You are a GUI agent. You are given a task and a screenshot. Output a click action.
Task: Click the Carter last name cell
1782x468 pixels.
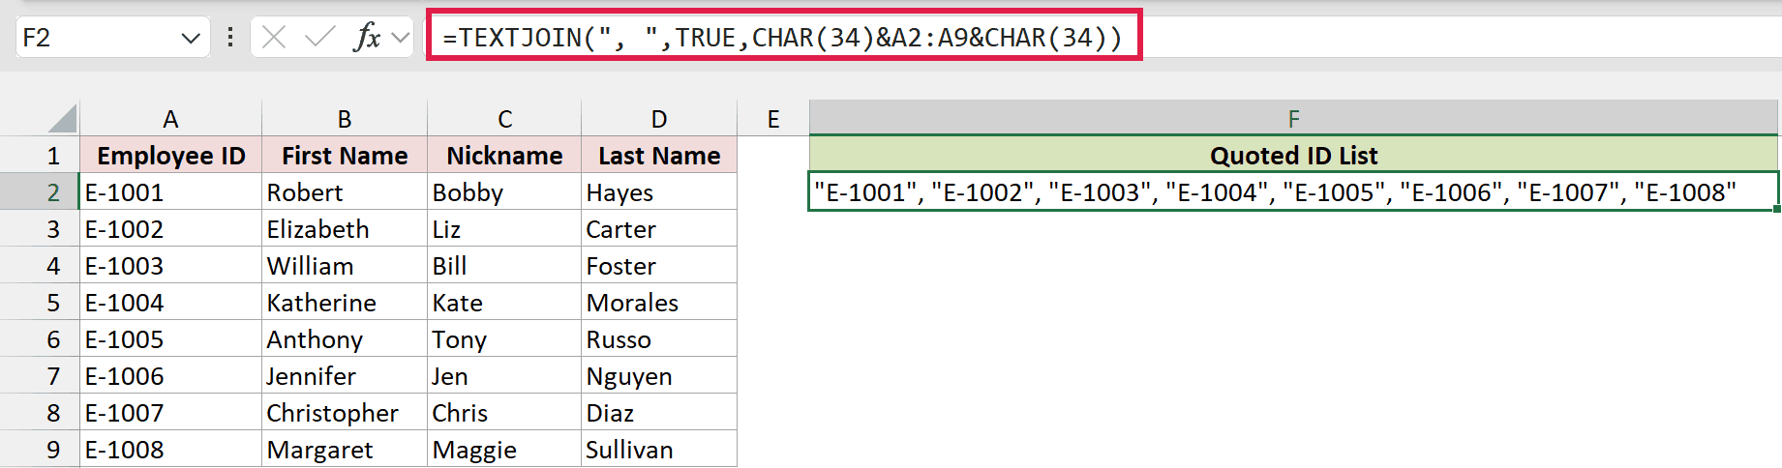659,229
